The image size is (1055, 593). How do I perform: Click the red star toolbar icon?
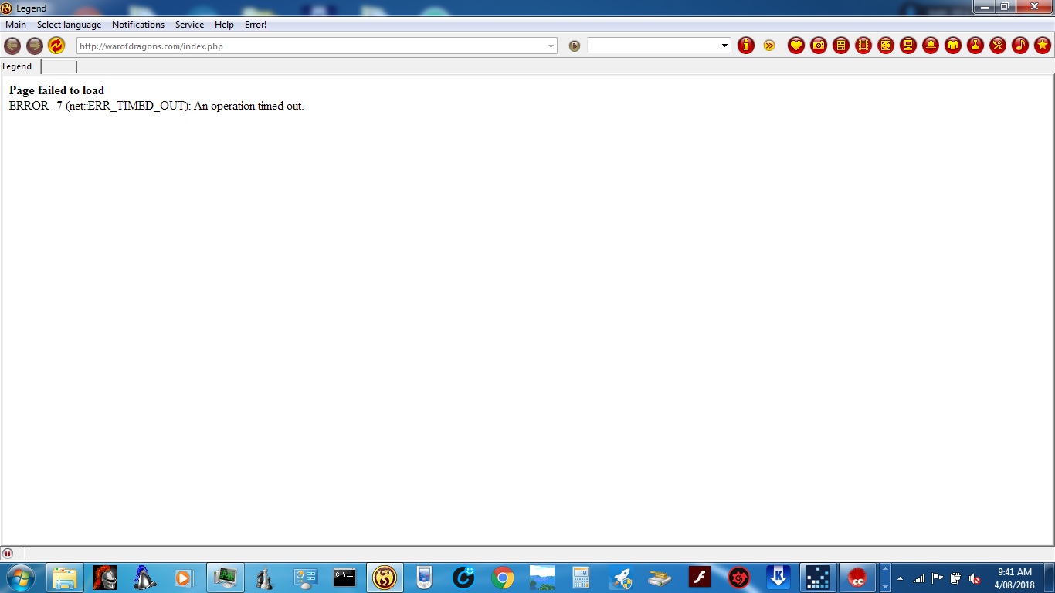coord(1043,46)
